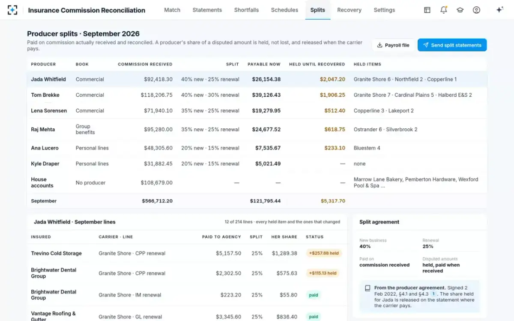Viewport: 514px width, 321px height.
Task: Open notifications bell
Action: pyautogui.click(x=443, y=10)
